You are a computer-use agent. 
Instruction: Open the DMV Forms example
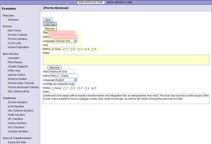pos(14,31)
